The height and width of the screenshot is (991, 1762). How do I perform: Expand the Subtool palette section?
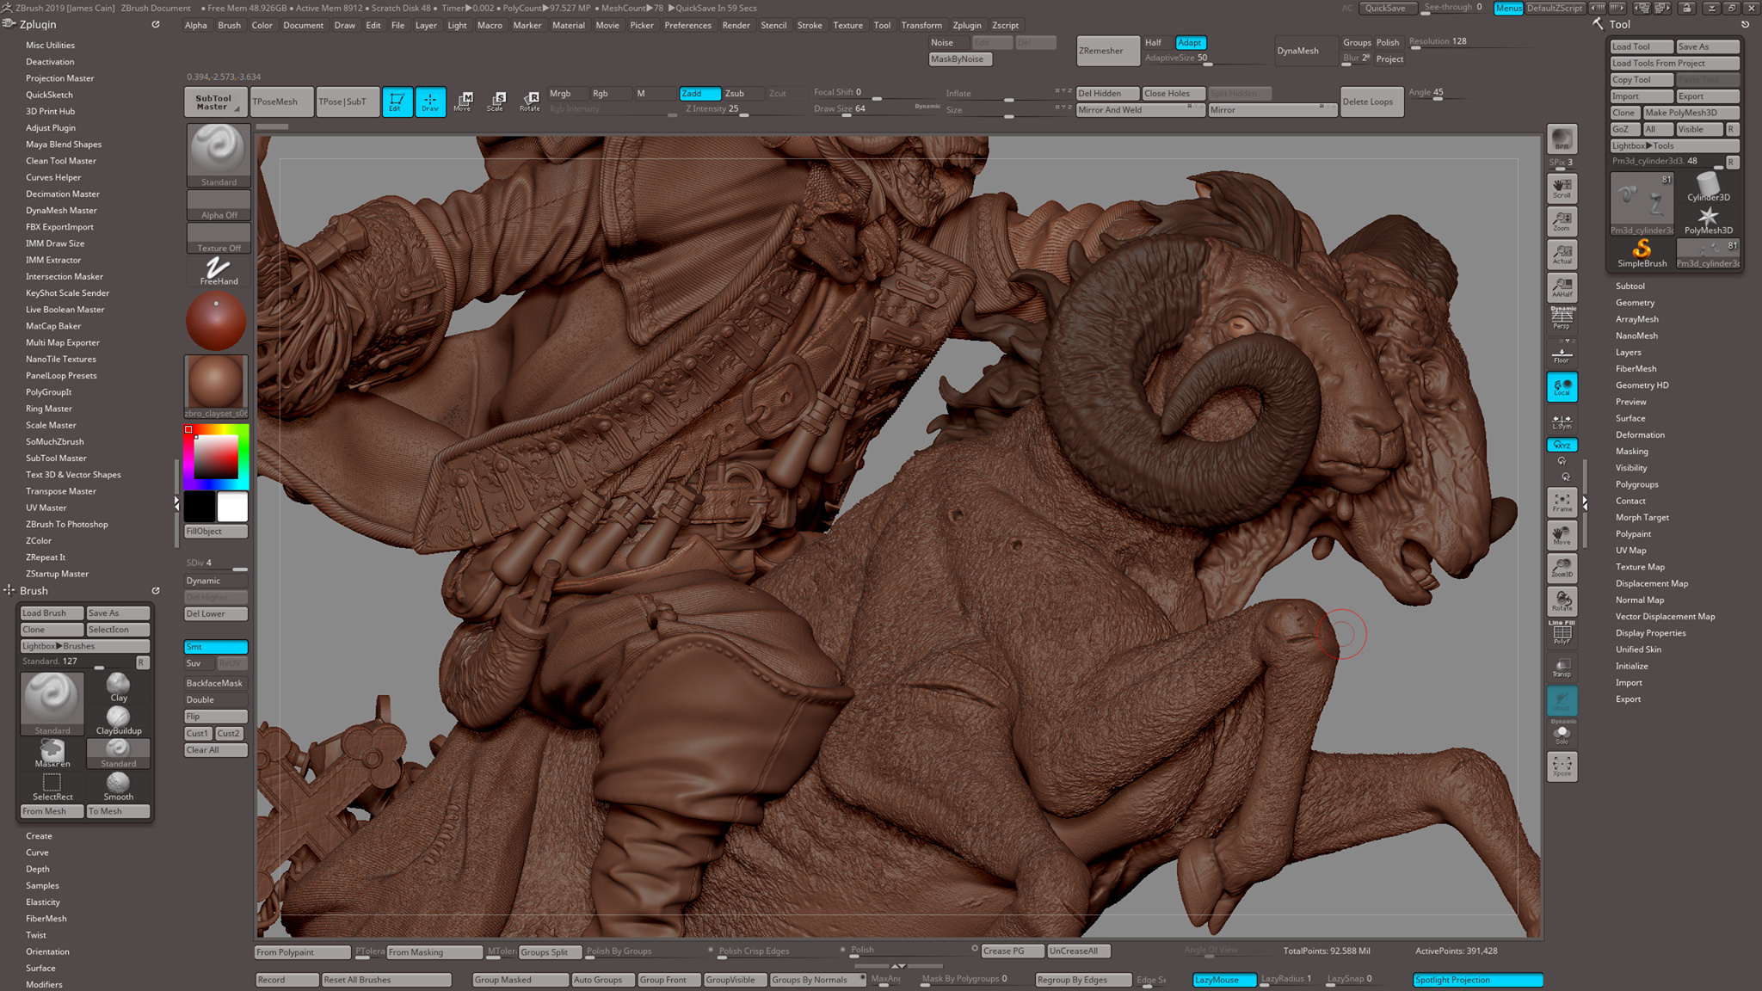tap(1630, 286)
